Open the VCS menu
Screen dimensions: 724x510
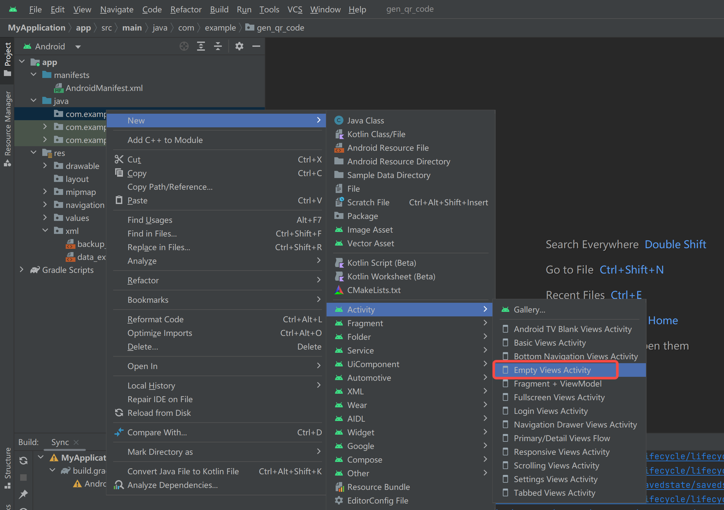coord(295,9)
